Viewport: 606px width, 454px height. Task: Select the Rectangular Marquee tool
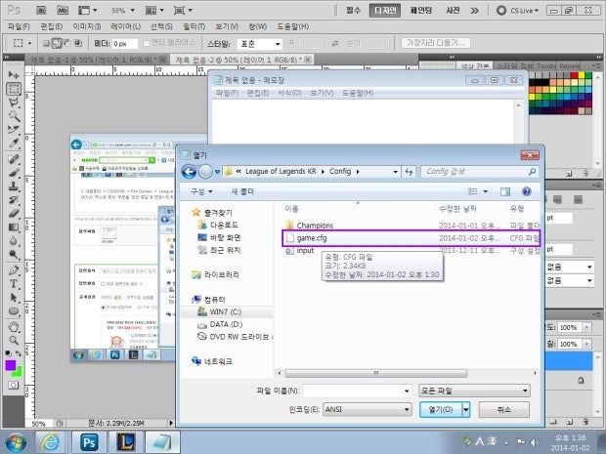[x=14, y=89]
